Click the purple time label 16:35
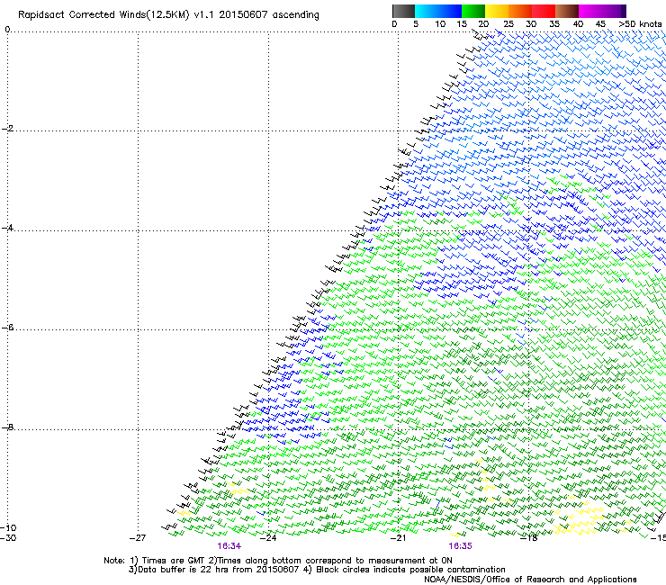 coord(461,546)
